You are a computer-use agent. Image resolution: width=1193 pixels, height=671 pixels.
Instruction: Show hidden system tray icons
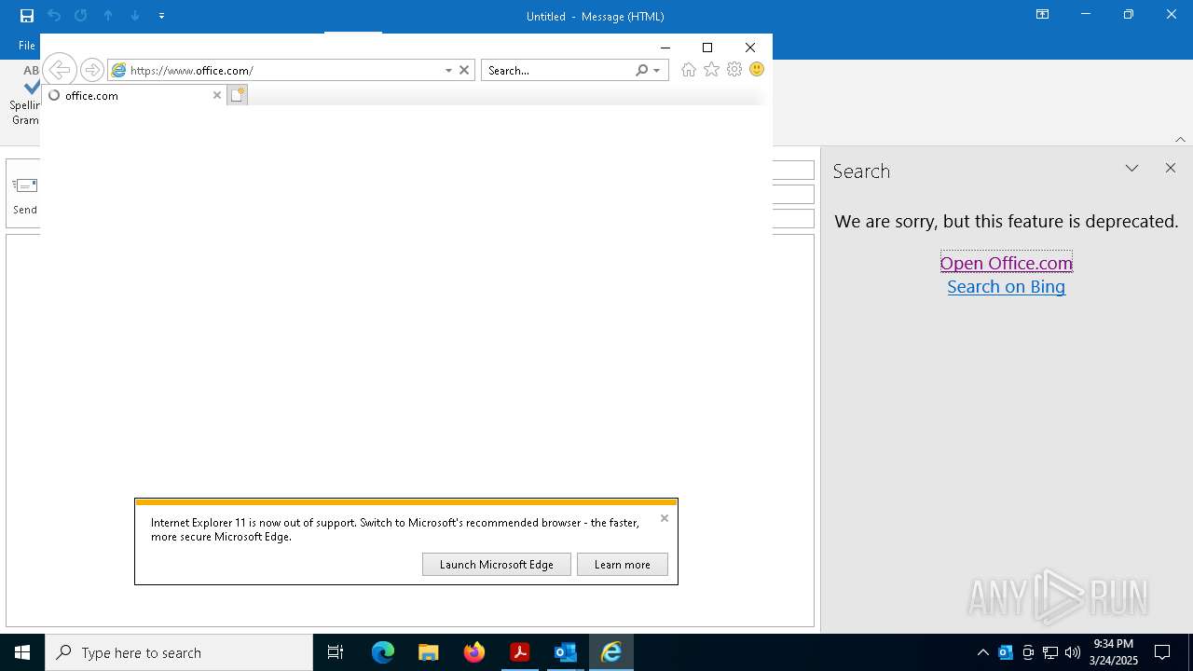(x=983, y=652)
